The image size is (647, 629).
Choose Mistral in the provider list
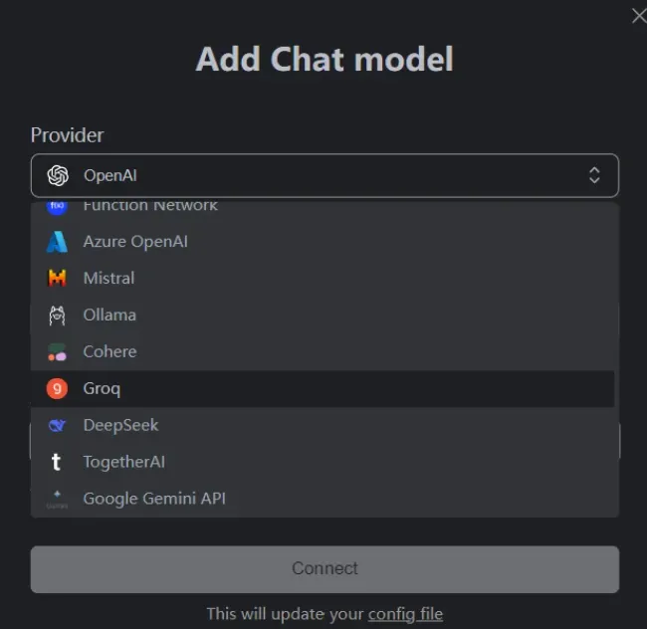tap(323, 278)
